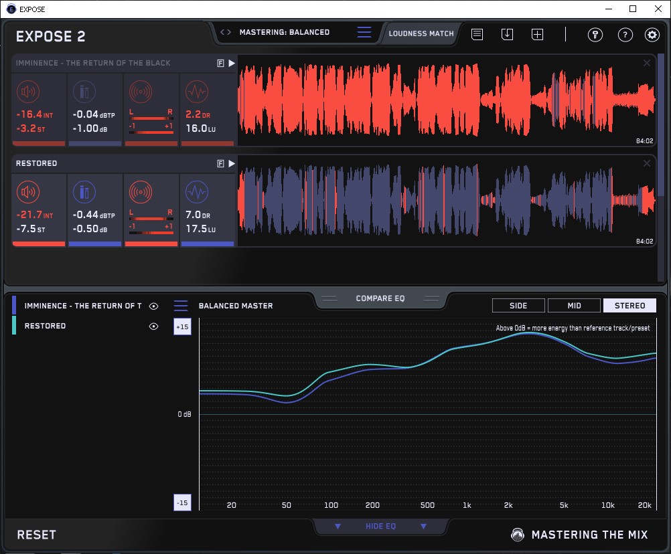Open the notes list icon in the top toolbar
The width and height of the screenshot is (671, 554).
477,34
